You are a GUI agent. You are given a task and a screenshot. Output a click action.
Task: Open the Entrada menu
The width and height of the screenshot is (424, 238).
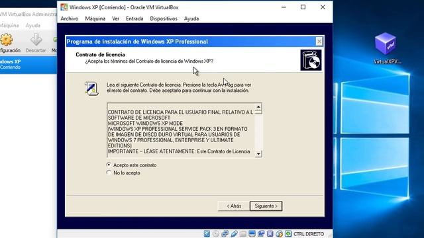click(x=134, y=19)
